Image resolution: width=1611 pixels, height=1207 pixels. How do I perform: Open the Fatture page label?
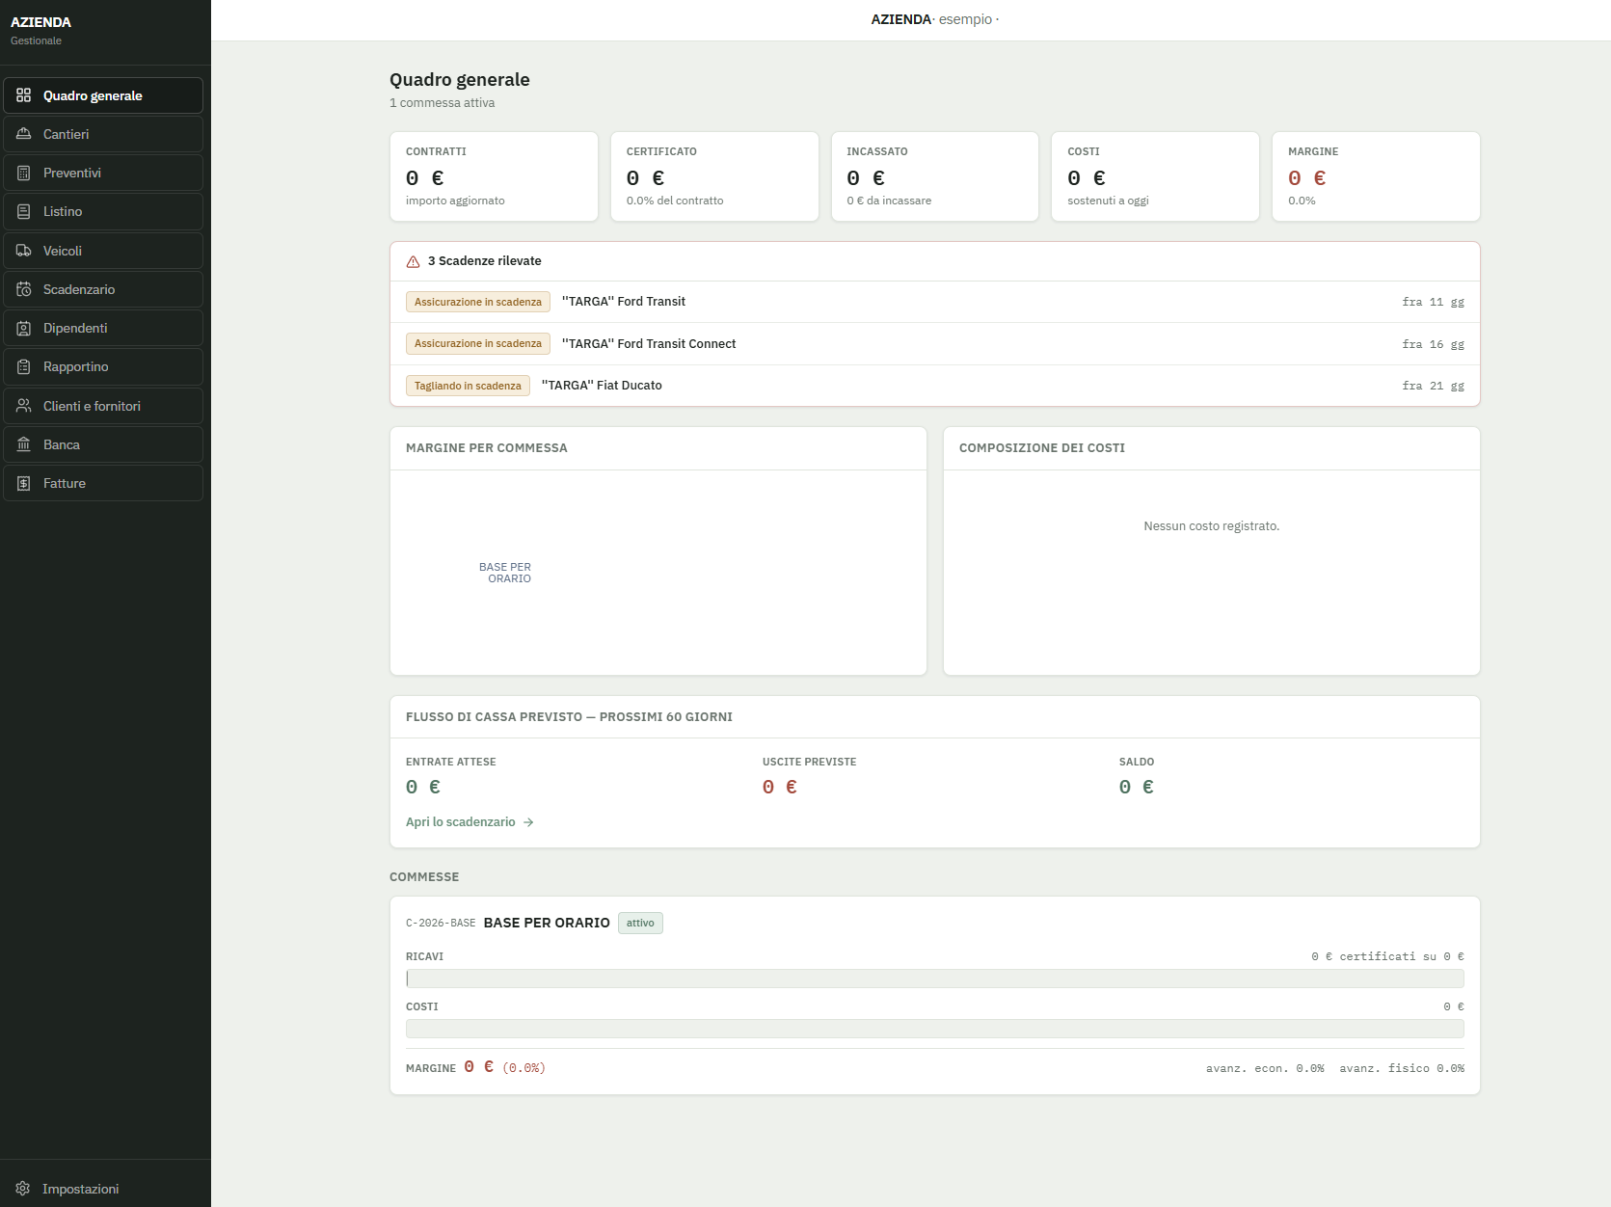coord(65,483)
